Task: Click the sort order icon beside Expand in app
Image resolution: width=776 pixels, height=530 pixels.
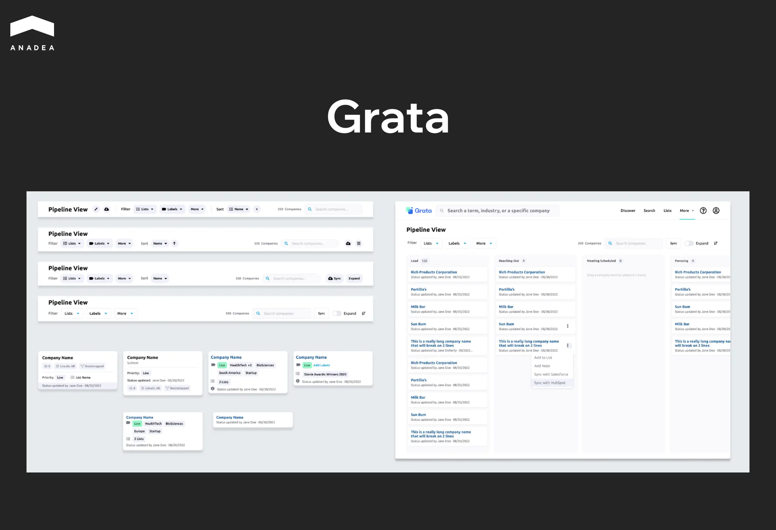Action: pos(716,243)
